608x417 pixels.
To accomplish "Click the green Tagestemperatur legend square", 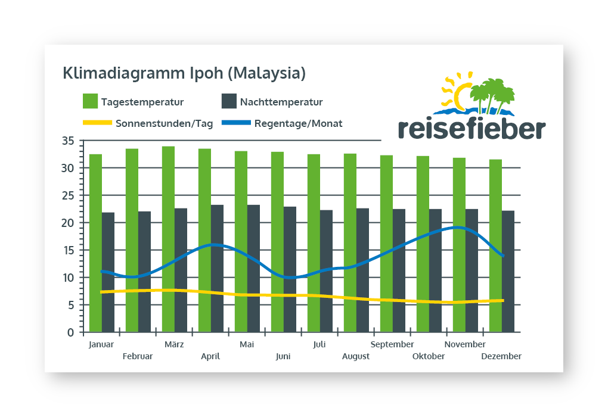I will tap(90, 101).
